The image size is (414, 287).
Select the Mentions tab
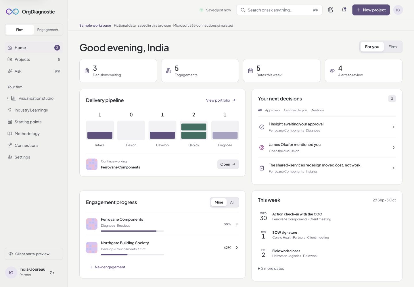tap(317, 110)
